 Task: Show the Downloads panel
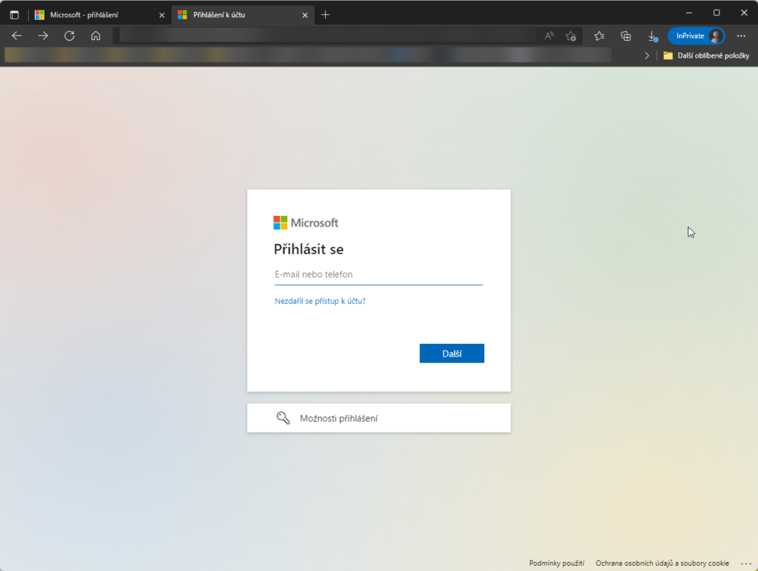click(652, 36)
